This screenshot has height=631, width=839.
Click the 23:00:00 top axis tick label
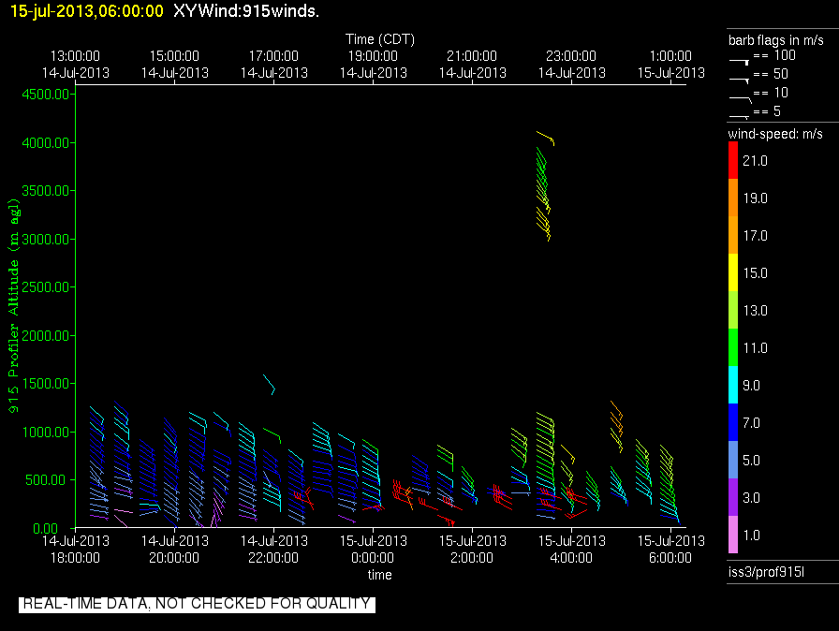[x=571, y=56]
